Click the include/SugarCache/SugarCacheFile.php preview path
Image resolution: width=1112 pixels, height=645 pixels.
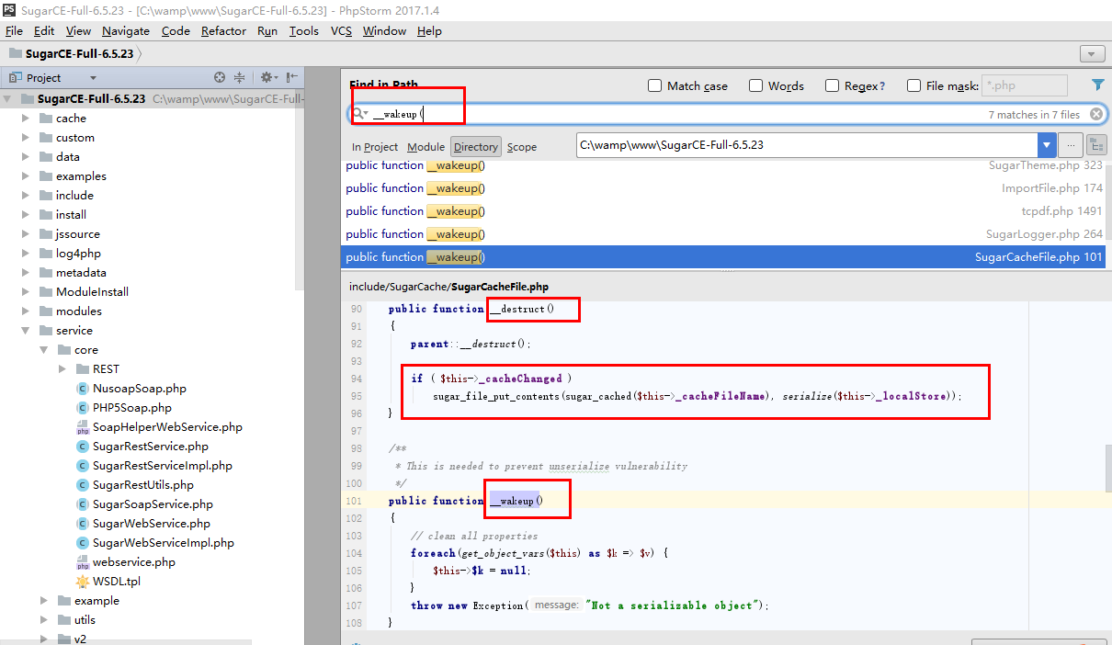(x=448, y=287)
